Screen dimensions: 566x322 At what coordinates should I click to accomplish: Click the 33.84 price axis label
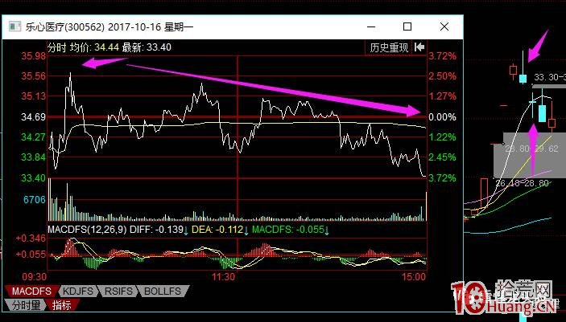(34, 157)
